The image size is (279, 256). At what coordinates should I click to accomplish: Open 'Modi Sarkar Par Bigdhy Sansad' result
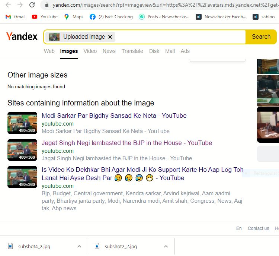[x=114, y=116]
